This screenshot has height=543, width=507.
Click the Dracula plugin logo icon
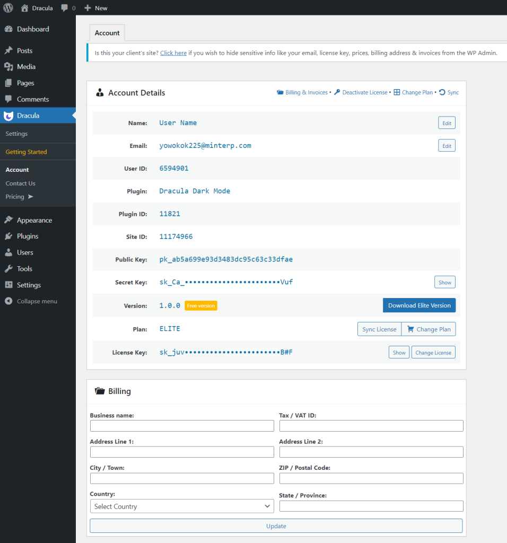coord(8,116)
